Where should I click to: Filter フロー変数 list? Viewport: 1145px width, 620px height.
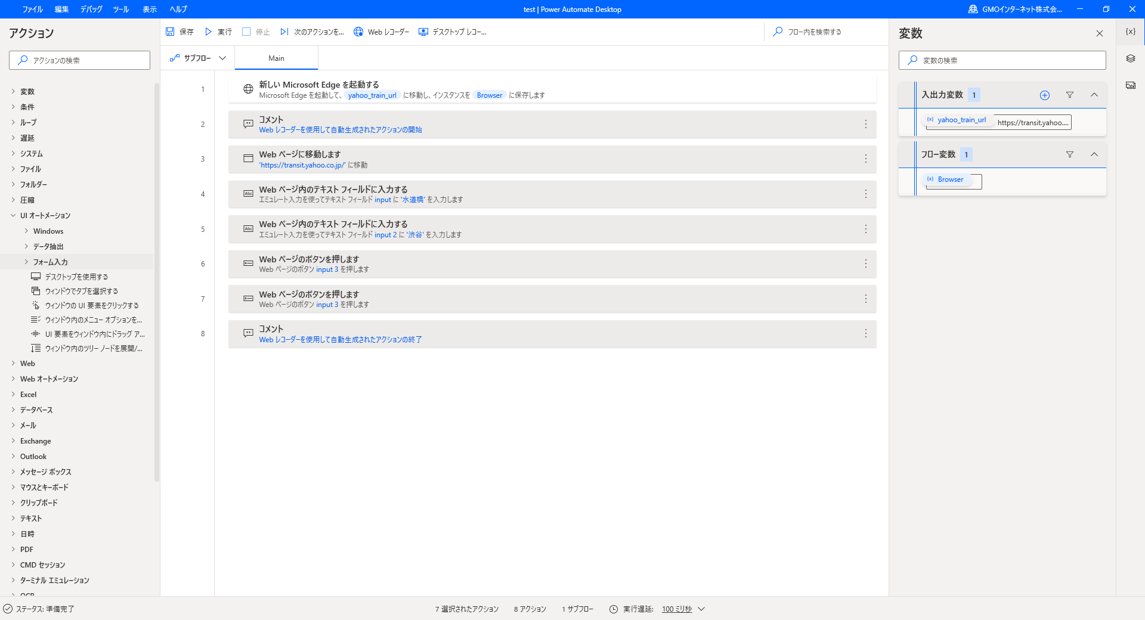point(1069,154)
